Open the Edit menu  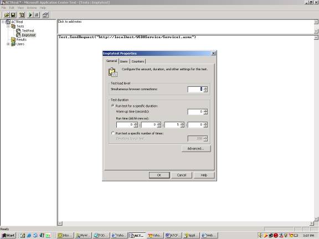pos(12,8)
